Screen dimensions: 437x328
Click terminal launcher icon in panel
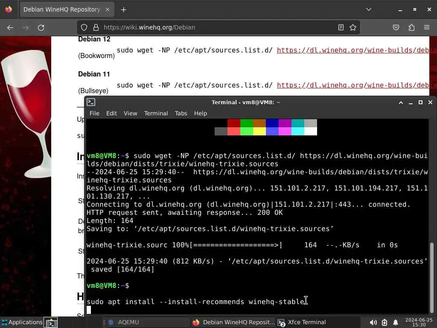(x=51, y=323)
